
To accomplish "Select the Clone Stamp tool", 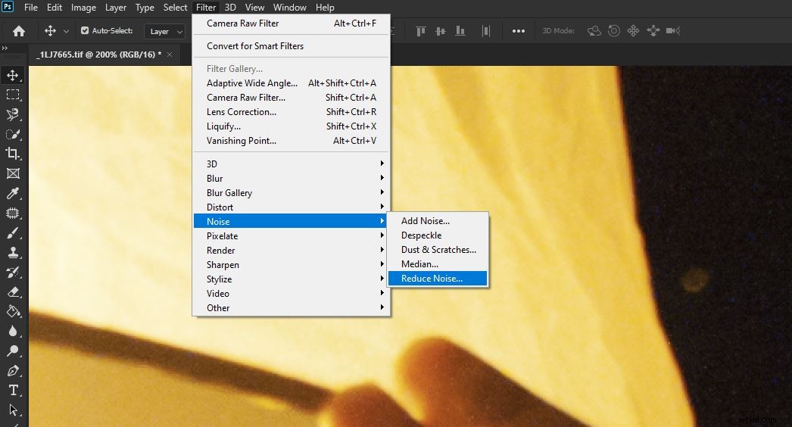I will pyautogui.click(x=13, y=253).
